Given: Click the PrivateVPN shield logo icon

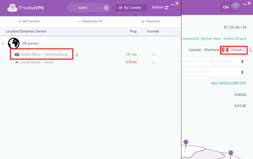Looking at the screenshot, I should pos(13,8).
